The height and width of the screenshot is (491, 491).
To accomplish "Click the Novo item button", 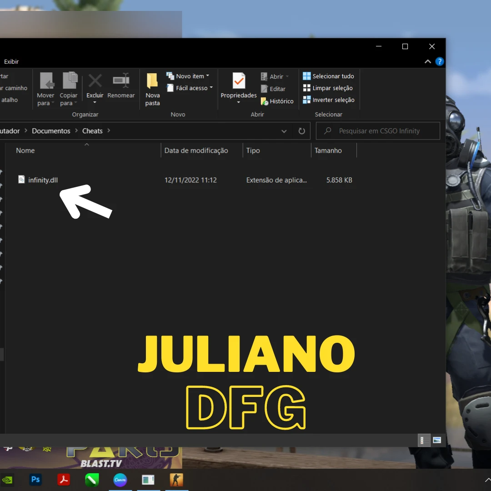I will pyautogui.click(x=188, y=76).
